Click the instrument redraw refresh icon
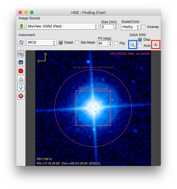 pos(21,42)
